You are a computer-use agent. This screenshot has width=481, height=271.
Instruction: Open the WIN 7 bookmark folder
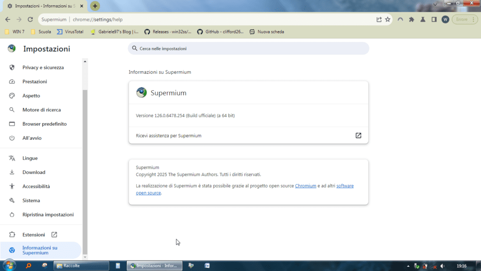point(15,32)
